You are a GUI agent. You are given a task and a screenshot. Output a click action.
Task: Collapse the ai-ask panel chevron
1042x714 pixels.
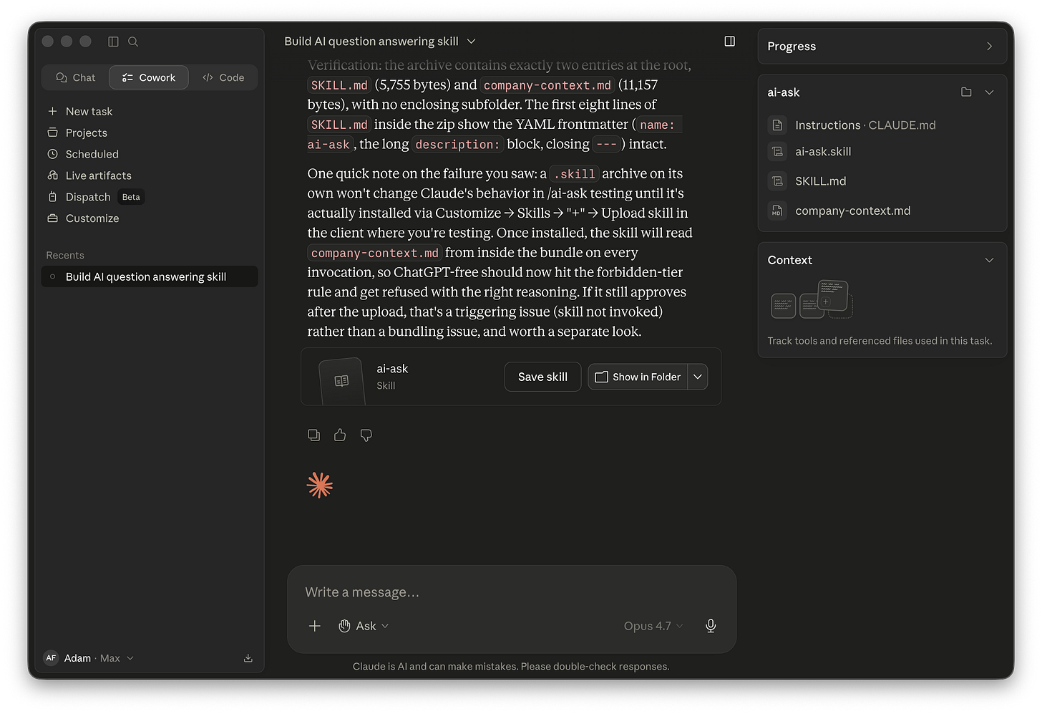989,92
